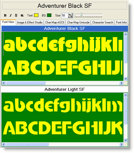This screenshot has width=134, height=153.
Task: Switch to the Font View tab
Action: [x=8, y=22]
